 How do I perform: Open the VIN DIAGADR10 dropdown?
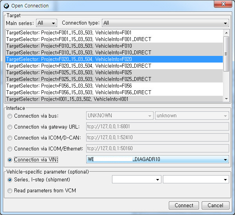(x=157, y=159)
